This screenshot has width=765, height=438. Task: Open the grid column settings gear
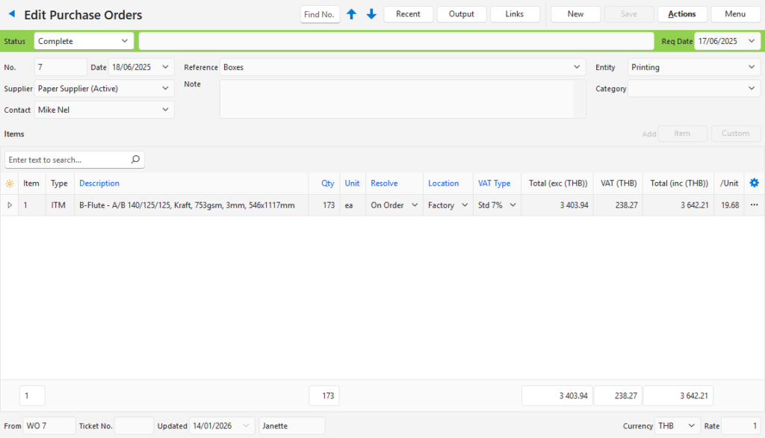(754, 183)
